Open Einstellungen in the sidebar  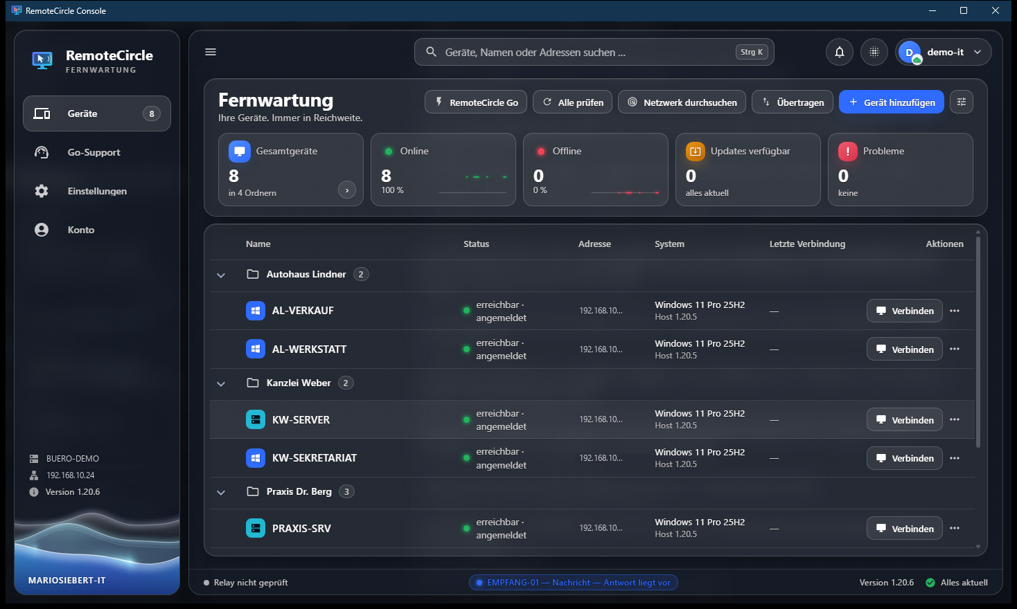click(x=97, y=191)
